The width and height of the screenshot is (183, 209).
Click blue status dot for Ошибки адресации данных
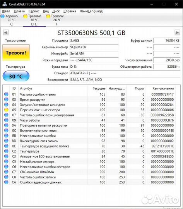click(6, 182)
